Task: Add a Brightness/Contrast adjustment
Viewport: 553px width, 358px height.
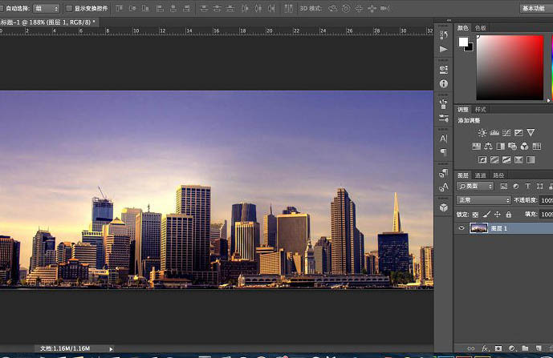Action: point(482,133)
